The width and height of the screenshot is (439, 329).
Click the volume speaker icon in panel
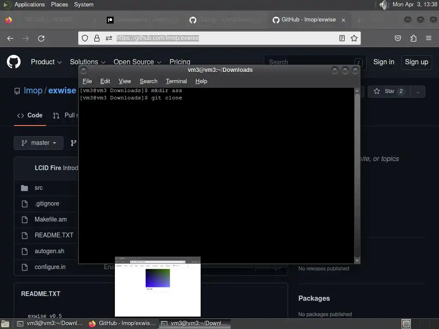[384, 5]
